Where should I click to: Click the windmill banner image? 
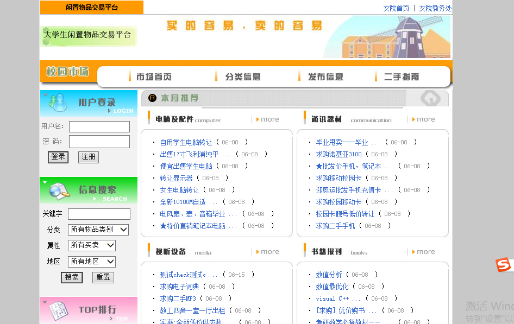tap(387, 37)
